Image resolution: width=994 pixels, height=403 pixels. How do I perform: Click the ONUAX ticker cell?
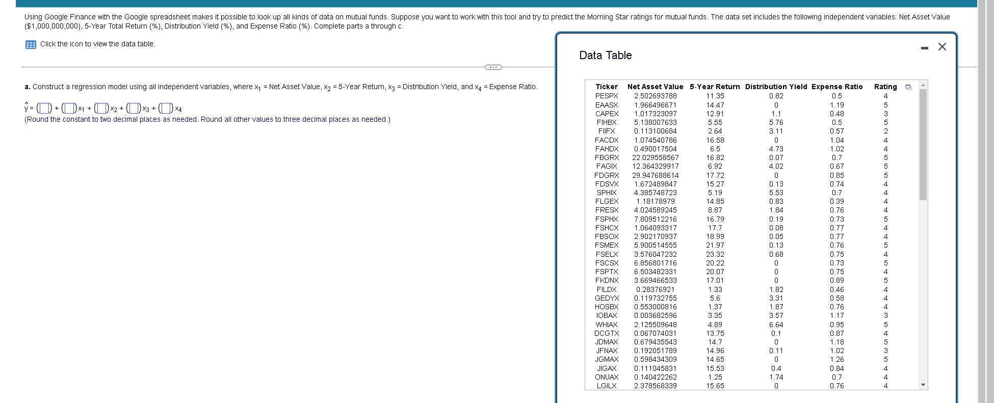coord(607,377)
